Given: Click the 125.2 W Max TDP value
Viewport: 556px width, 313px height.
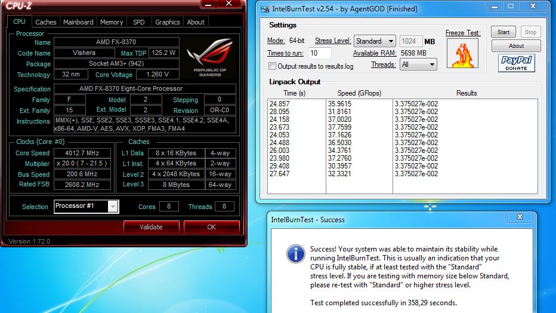Looking at the screenshot, I should tap(164, 53).
